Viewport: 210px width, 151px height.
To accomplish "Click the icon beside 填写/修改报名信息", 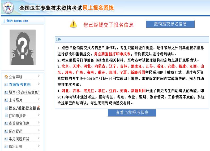I will pyautogui.click(x=6, y=92).
